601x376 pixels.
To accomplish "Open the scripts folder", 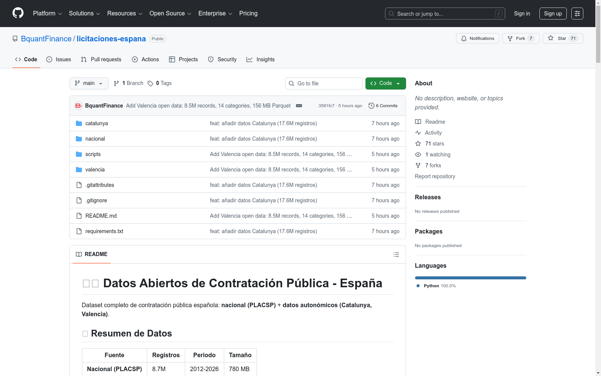I will [x=93, y=154].
